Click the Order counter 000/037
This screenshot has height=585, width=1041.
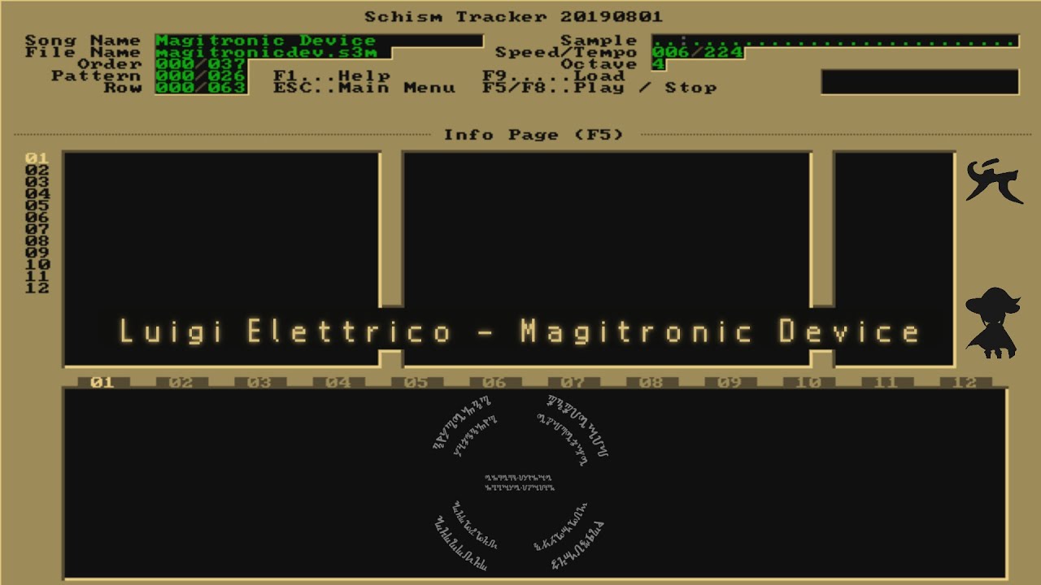point(200,64)
